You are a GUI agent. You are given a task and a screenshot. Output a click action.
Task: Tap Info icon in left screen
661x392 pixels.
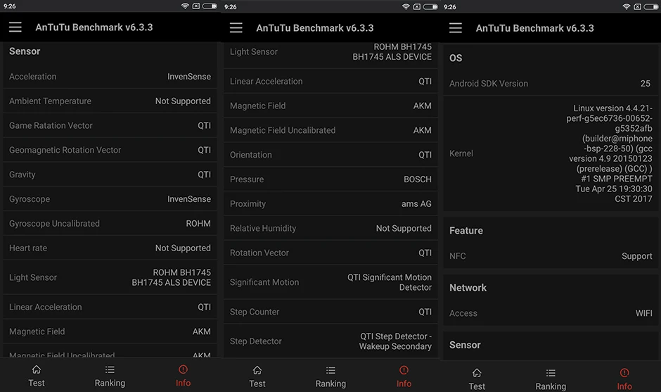[x=183, y=369]
